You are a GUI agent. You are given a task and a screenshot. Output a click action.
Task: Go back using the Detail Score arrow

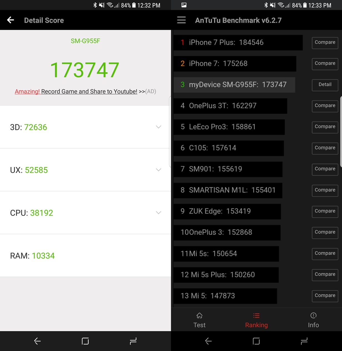coord(11,20)
